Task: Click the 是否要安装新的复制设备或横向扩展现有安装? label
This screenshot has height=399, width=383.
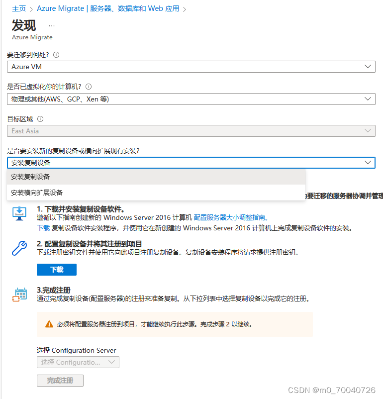Action: coord(73,151)
